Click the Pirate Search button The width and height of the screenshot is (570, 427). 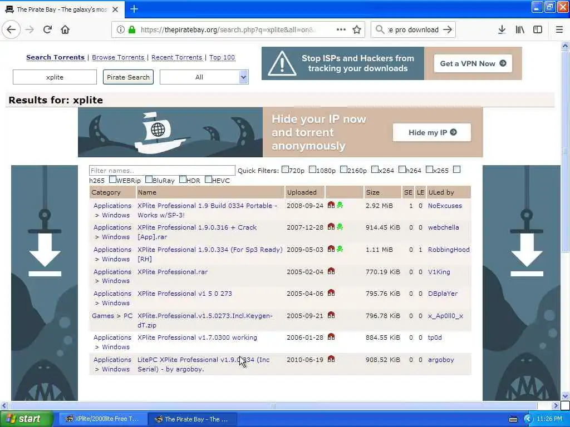(x=128, y=77)
